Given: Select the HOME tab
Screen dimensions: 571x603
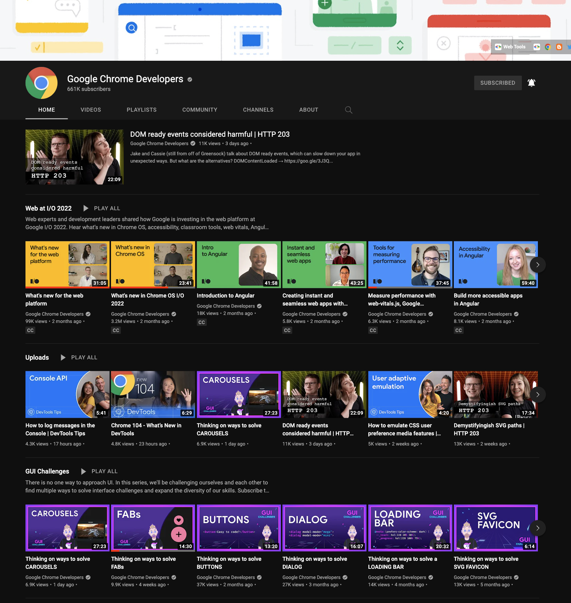Looking at the screenshot, I should (47, 110).
